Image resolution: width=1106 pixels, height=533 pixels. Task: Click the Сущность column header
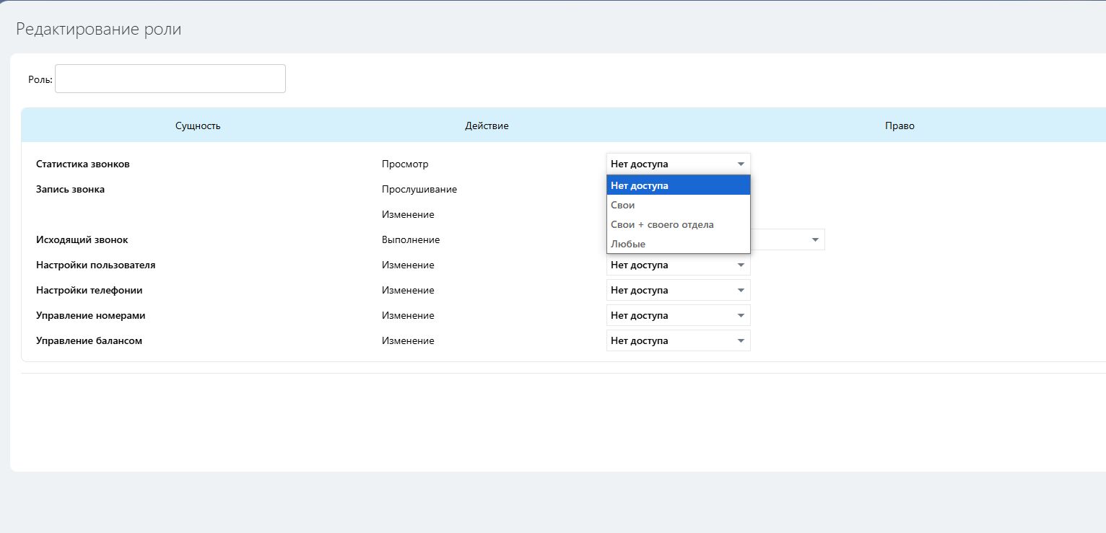click(x=198, y=125)
